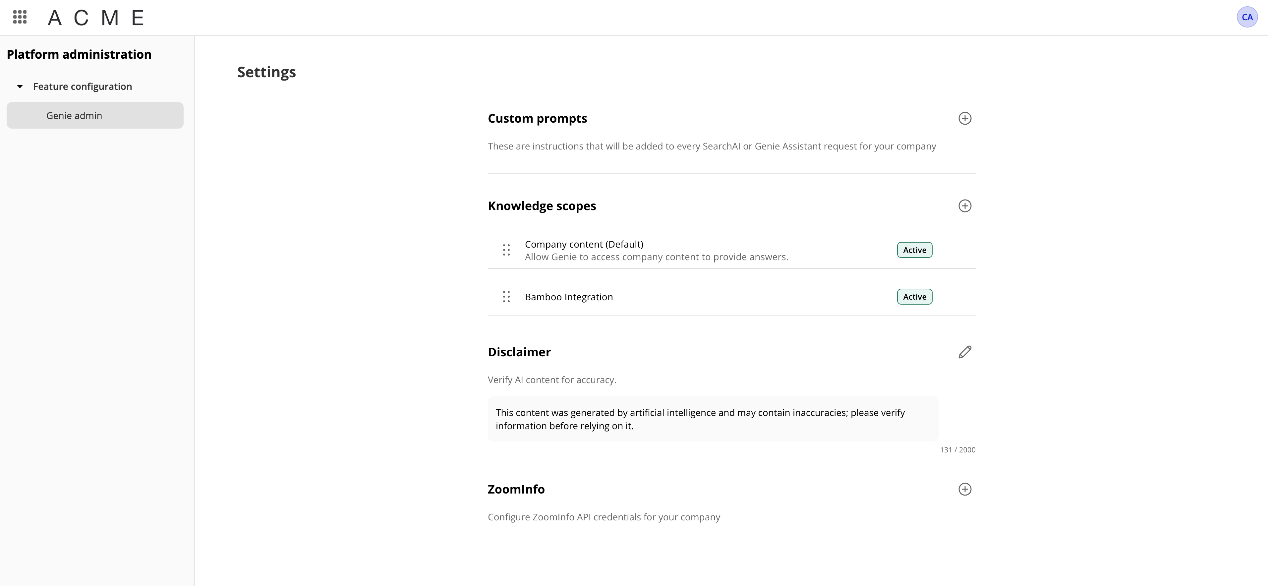Open the Company content (Default) scope
The image size is (1268, 586).
(584, 245)
